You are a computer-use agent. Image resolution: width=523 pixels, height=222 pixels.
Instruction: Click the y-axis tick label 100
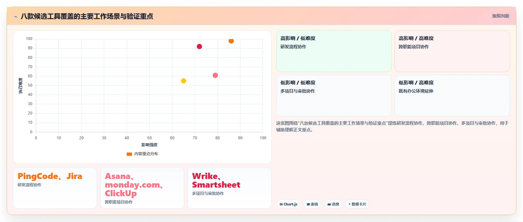click(29, 39)
